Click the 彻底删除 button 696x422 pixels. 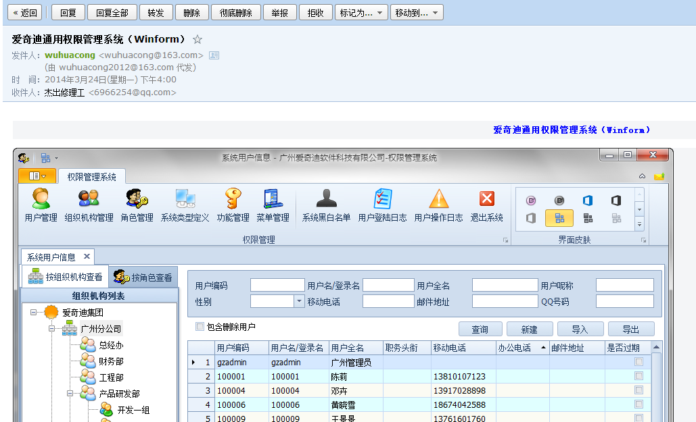tap(235, 13)
